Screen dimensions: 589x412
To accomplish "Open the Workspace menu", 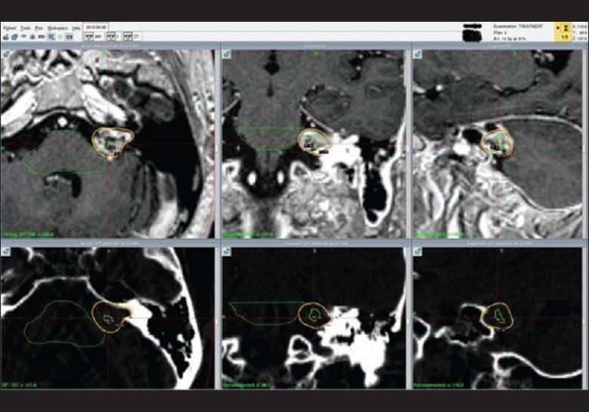I will (x=57, y=28).
